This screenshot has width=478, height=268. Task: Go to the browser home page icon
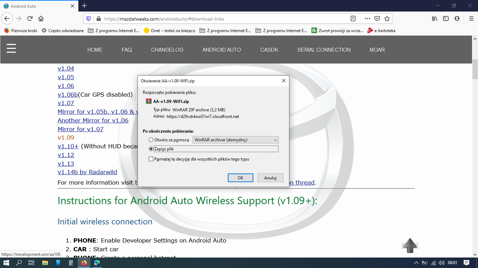coord(41,18)
